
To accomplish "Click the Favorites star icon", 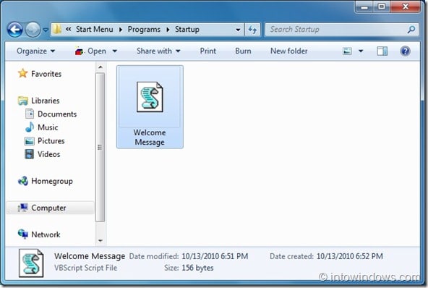I will click(22, 73).
